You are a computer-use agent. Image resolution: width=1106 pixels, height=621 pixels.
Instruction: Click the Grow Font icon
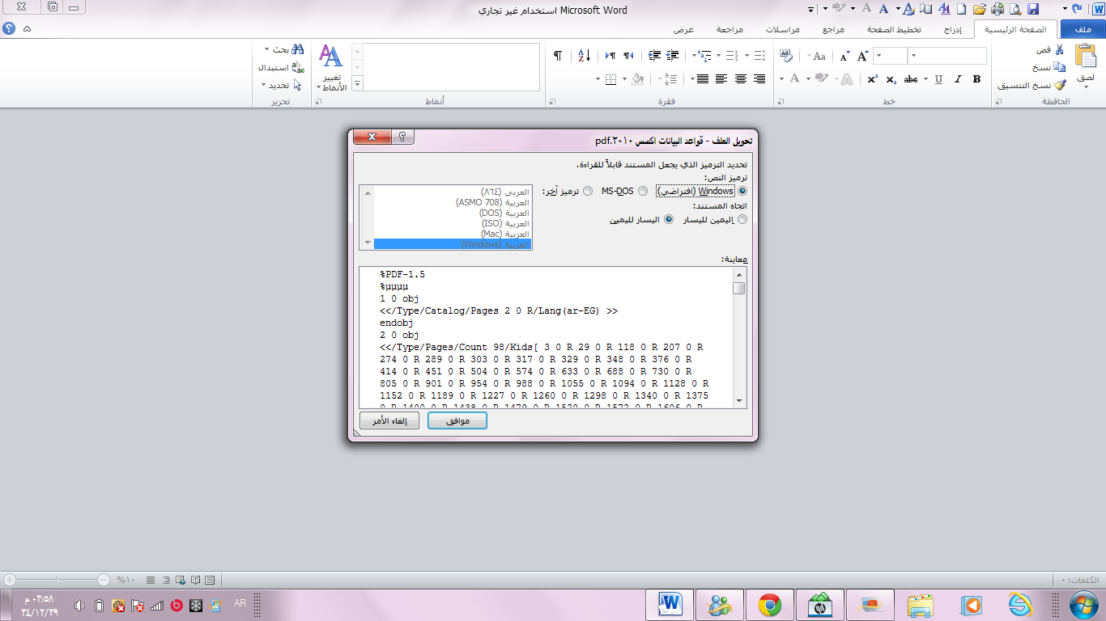coord(863,56)
